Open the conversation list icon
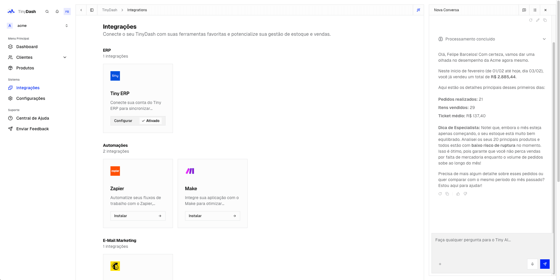 pyautogui.click(x=535, y=10)
